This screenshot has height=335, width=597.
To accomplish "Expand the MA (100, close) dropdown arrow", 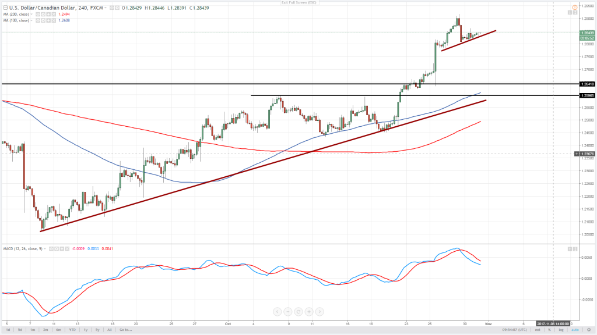I will tap(31, 20).
